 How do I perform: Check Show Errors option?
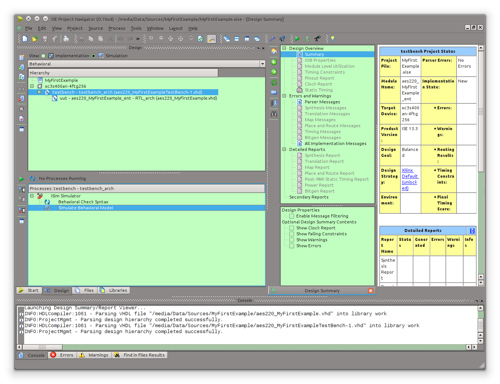[x=292, y=246]
